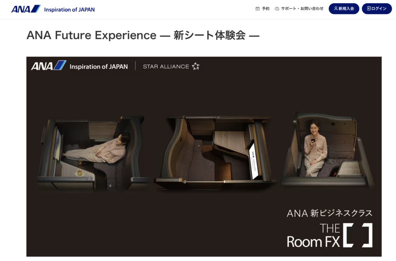Click the person icon in 新規入会 button
Image resolution: width=396 pixels, height=261 pixels.
click(x=336, y=9)
